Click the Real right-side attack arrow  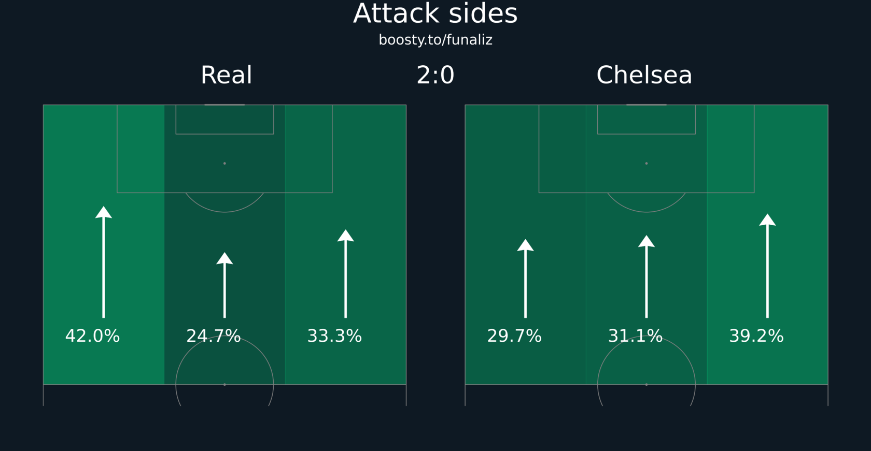346,273
